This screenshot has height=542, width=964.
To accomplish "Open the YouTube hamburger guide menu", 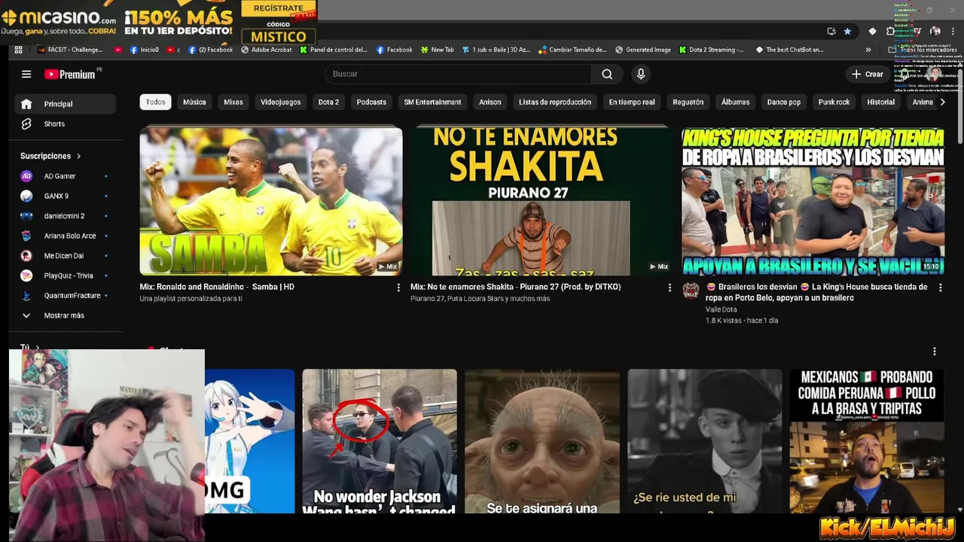I will [x=26, y=74].
